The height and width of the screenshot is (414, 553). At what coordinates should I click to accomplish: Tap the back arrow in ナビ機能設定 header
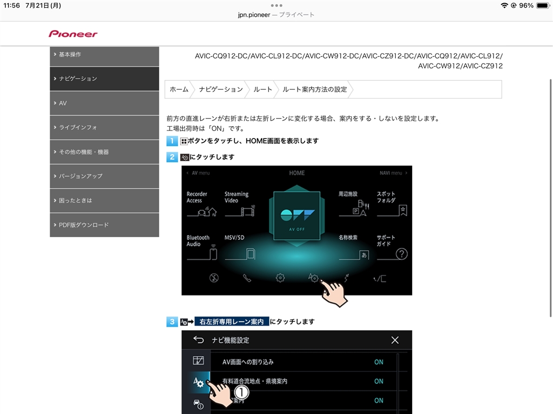tap(199, 340)
